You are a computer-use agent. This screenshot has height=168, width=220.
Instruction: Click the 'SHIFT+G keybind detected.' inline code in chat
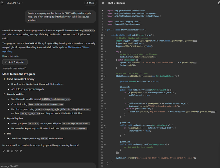click(x=76, y=124)
